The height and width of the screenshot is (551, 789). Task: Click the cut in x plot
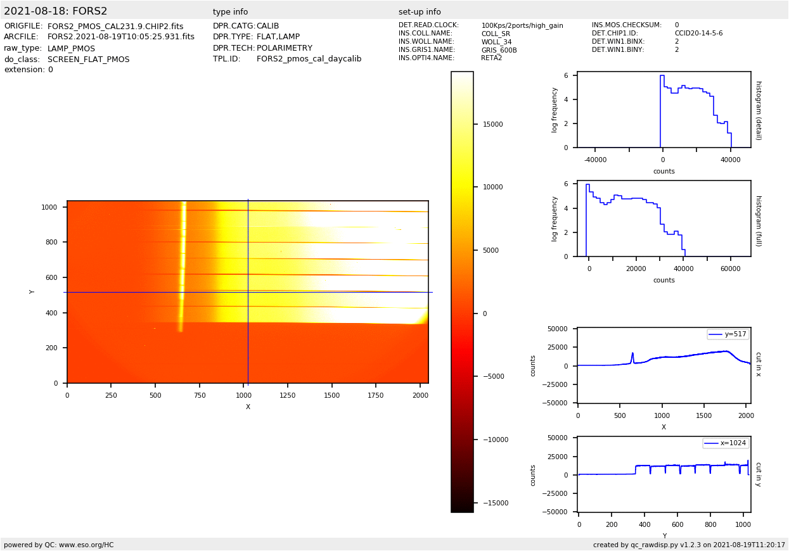(664, 365)
